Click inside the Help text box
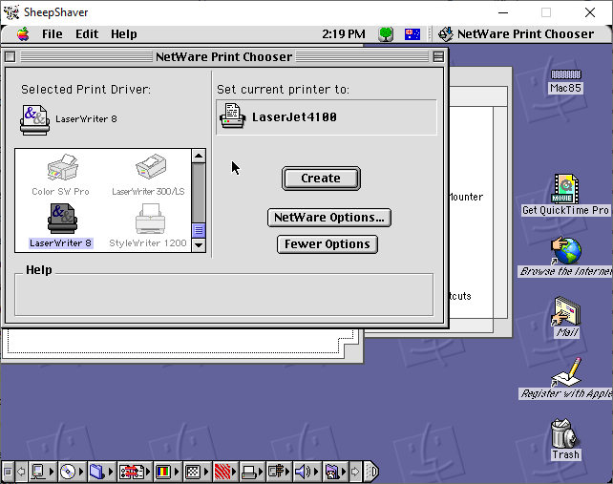This screenshot has height=484, width=613. (224, 294)
